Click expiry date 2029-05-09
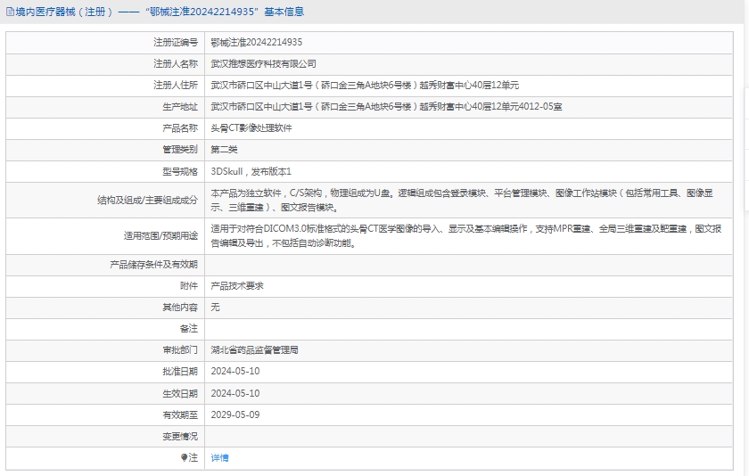The image size is (749, 476). point(235,414)
